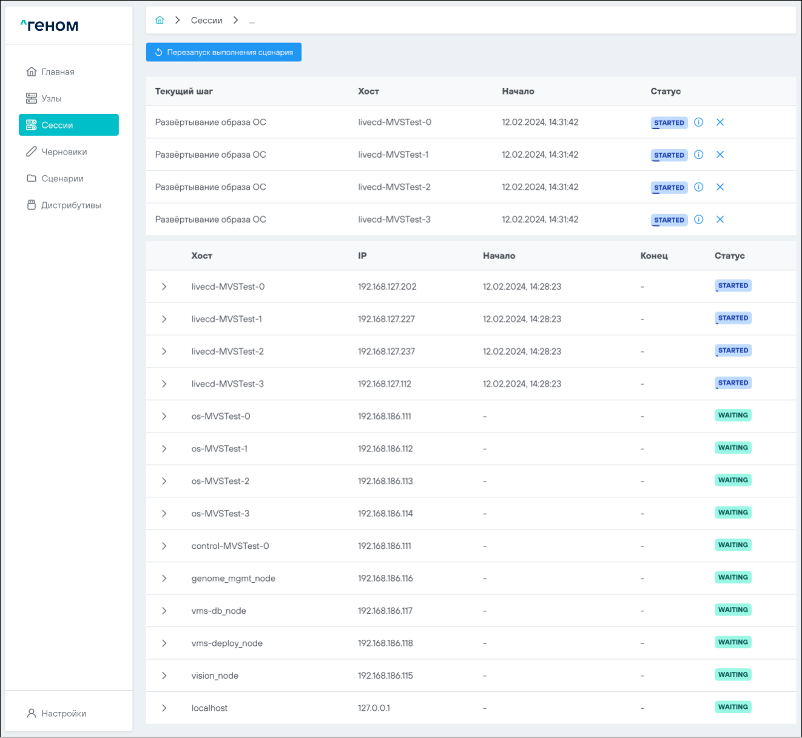Click info icon for livecd-MVSTest-3 step
The image size is (802, 738).
click(x=699, y=220)
